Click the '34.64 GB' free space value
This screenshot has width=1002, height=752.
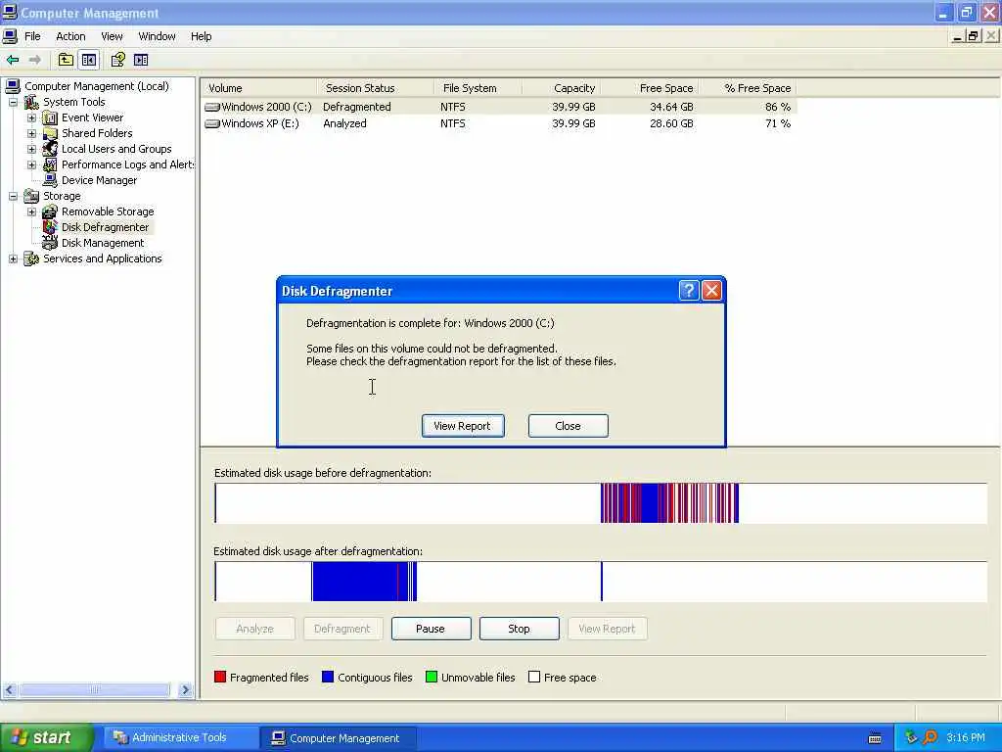[x=671, y=107]
